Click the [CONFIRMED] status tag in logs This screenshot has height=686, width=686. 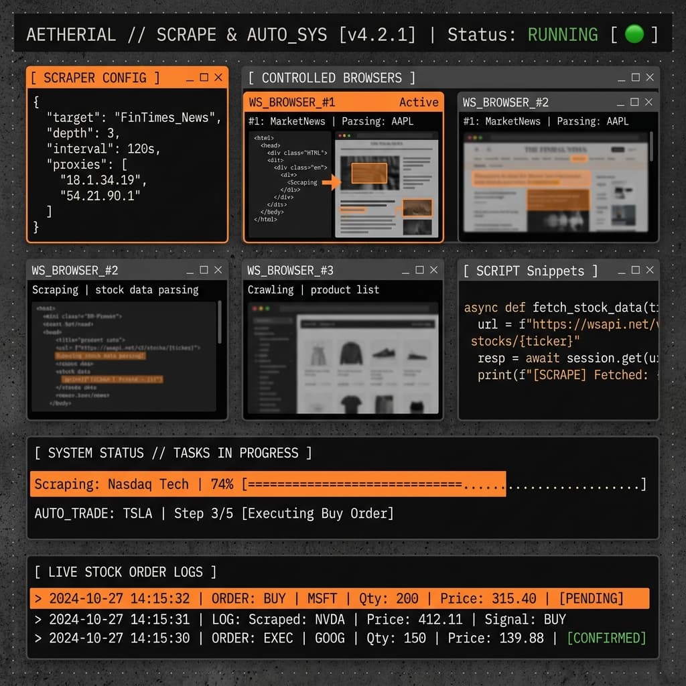click(606, 638)
